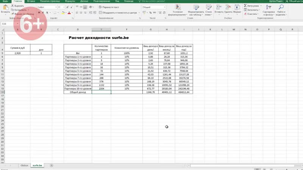Toggle Wrap Text (Перенести текст)
This screenshot has height=170, width=303.
(x=109, y=7)
